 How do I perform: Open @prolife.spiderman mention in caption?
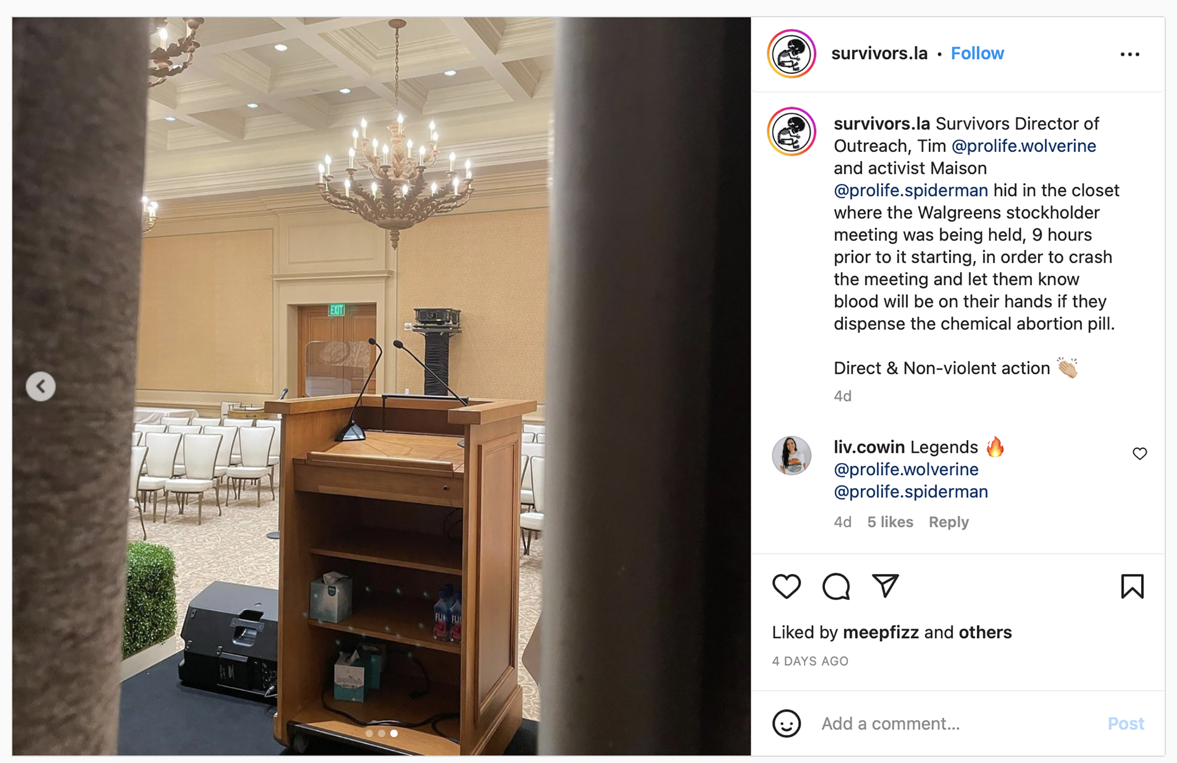911,190
